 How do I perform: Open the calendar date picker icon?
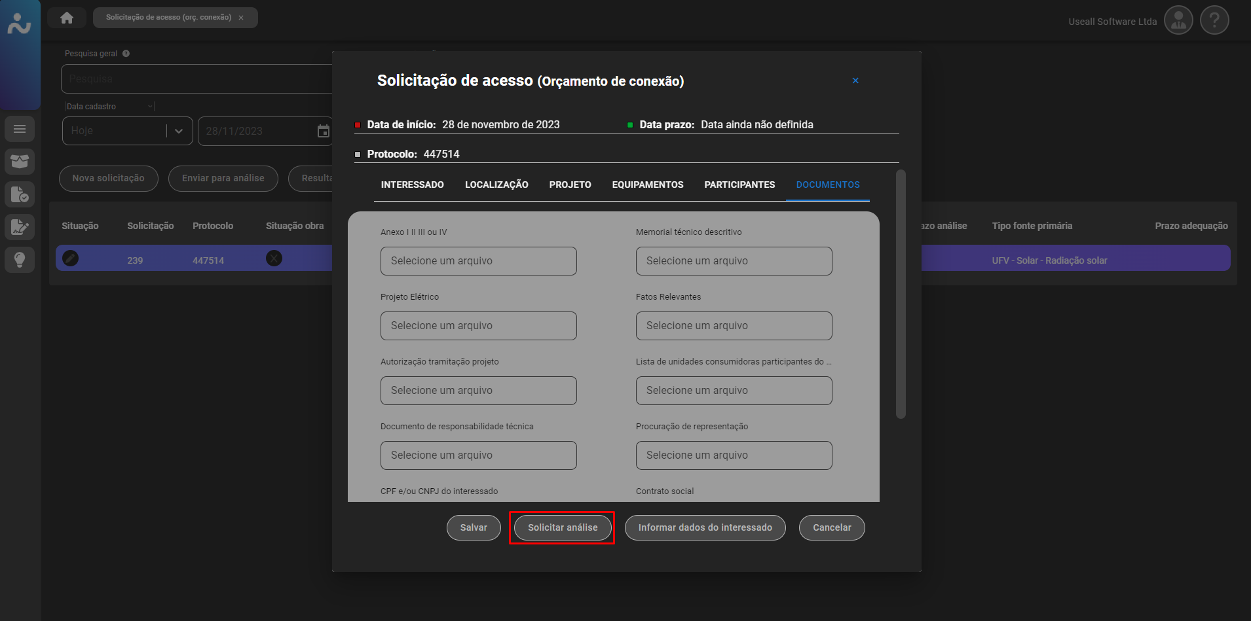coord(323,131)
